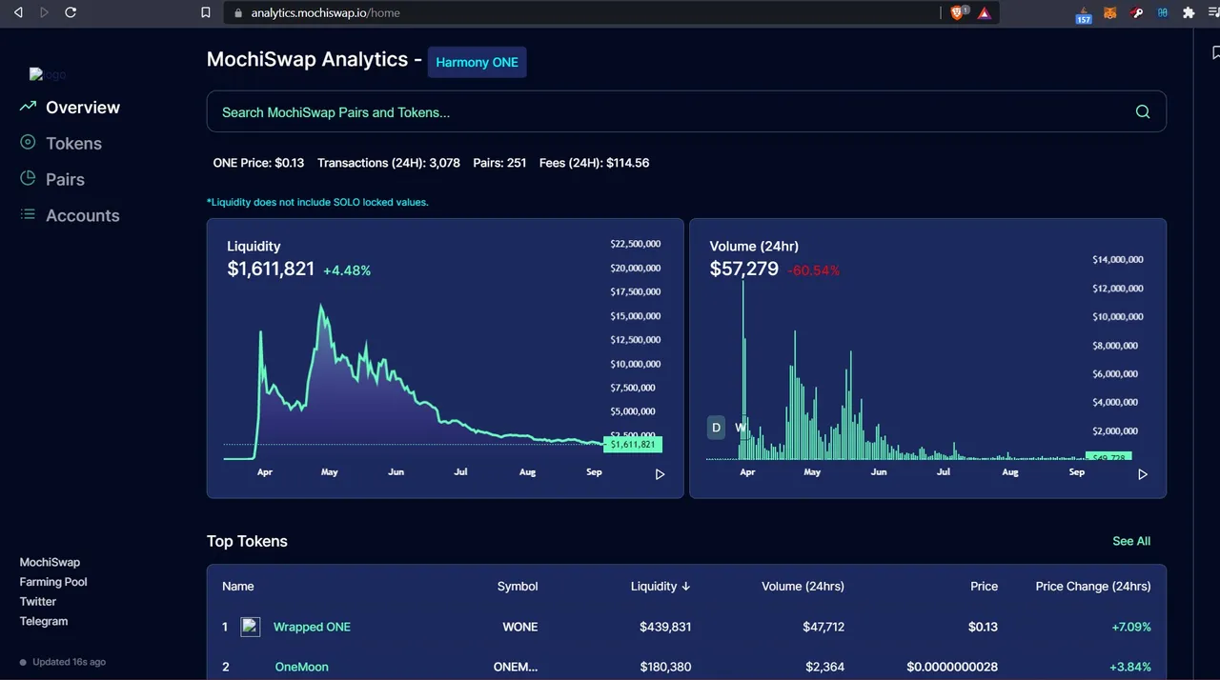Click the ONE Price: $0.13 stat

click(x=258, y=163)
